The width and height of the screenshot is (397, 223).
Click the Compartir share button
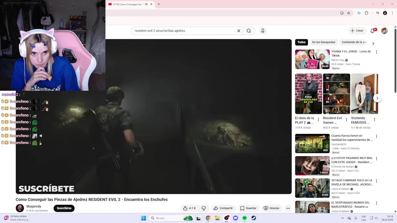tap(223, 208)
